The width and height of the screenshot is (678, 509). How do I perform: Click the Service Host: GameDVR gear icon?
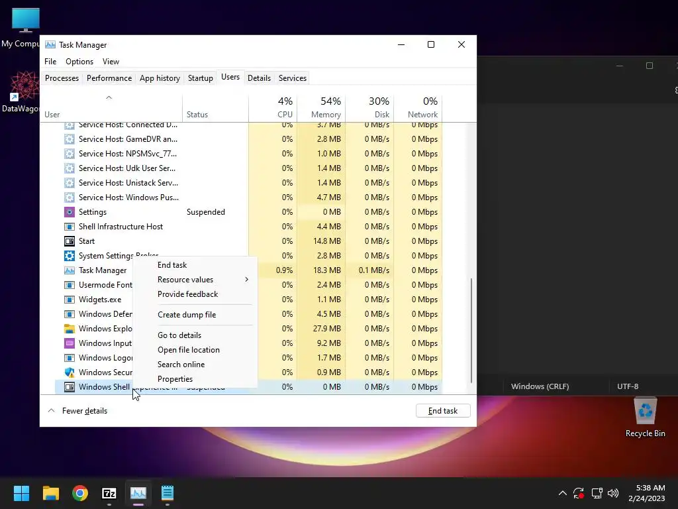click(69, 139)
